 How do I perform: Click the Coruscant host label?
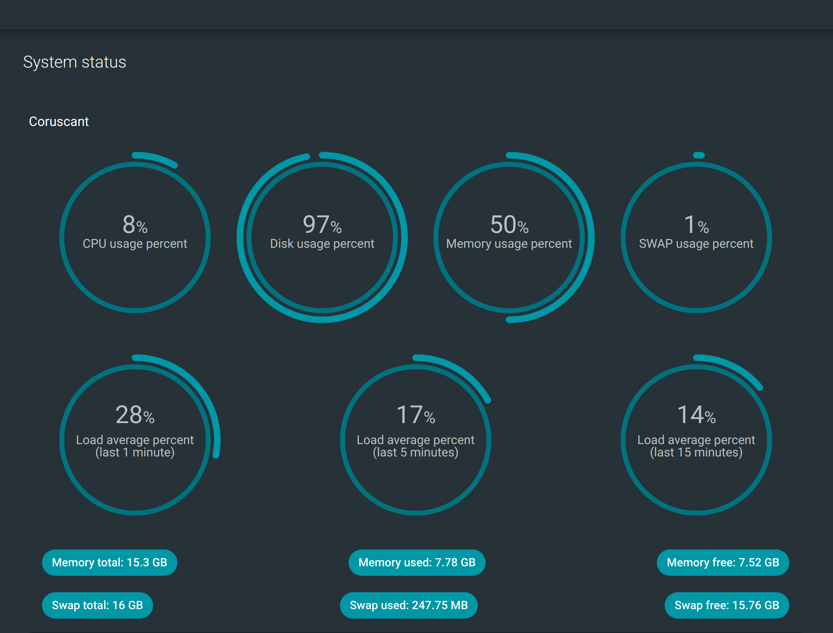59,121
